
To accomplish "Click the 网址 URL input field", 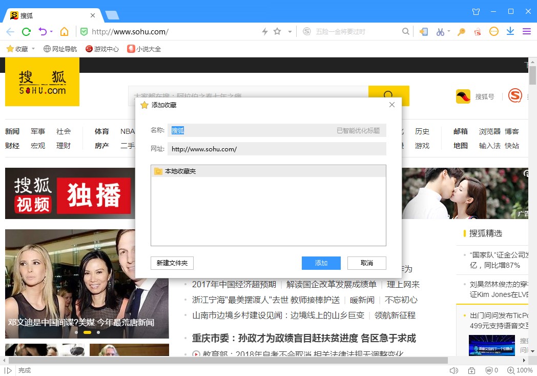I will 277,149.
